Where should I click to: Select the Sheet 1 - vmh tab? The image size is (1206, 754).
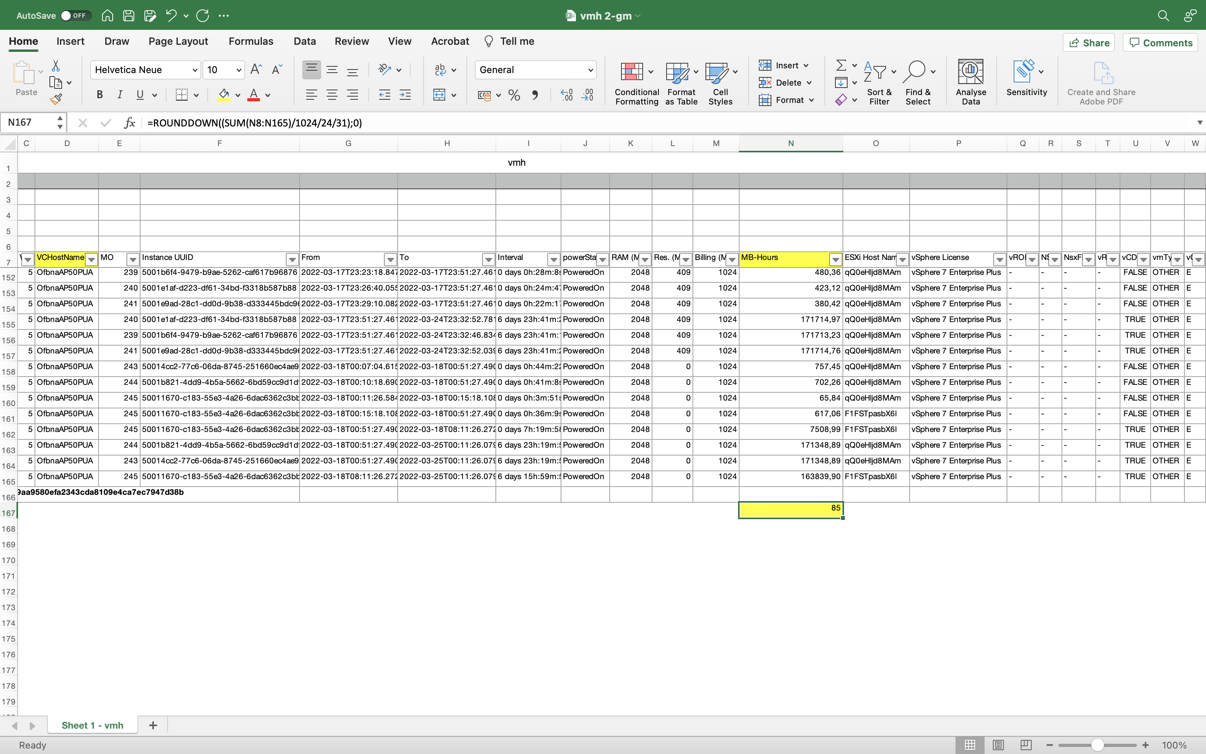92,725
